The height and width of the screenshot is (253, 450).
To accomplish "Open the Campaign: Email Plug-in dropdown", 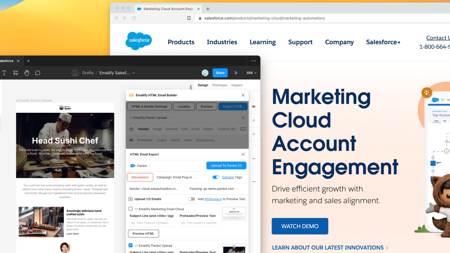I will click(x=177, y=177).
